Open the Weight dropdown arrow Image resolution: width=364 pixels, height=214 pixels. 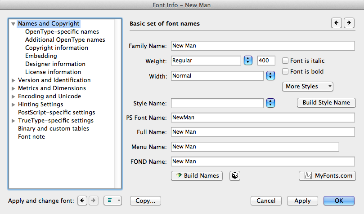248,61
